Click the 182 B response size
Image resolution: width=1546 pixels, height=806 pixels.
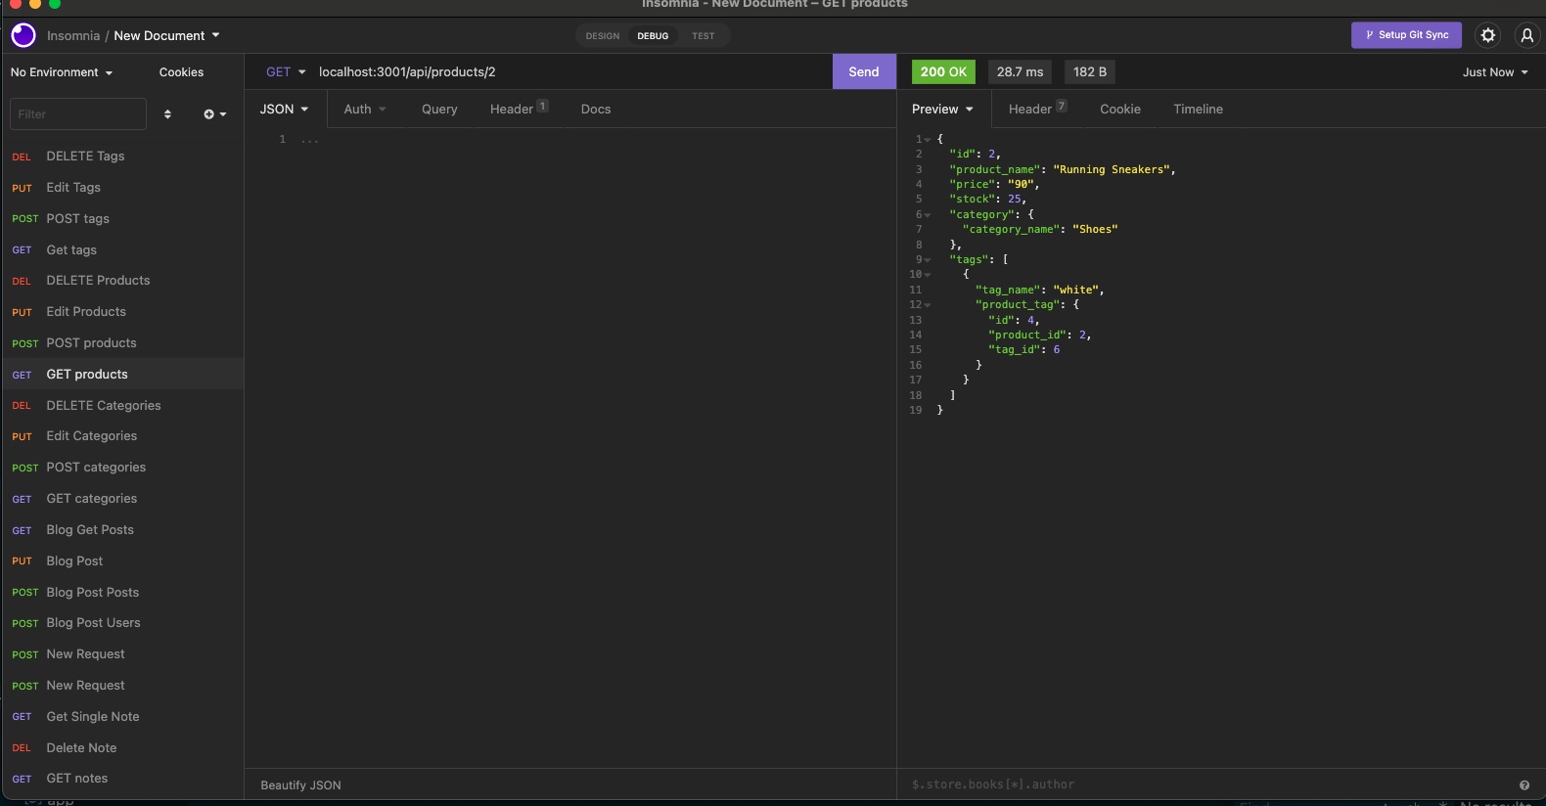1090,71
